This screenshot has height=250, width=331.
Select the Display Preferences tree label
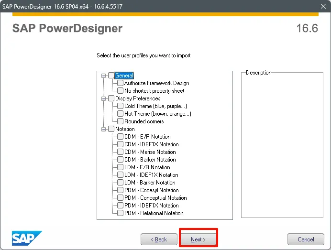(138, 98)
